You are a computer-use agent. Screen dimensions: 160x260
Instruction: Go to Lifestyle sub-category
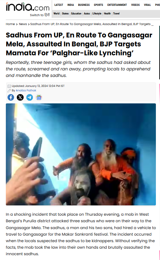(x=97, y=13)
